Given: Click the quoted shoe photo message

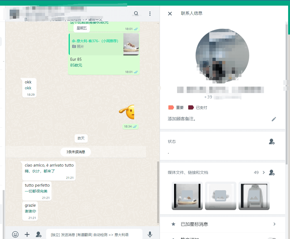Looking at the screenshot, I should click(x=104, y=44).
